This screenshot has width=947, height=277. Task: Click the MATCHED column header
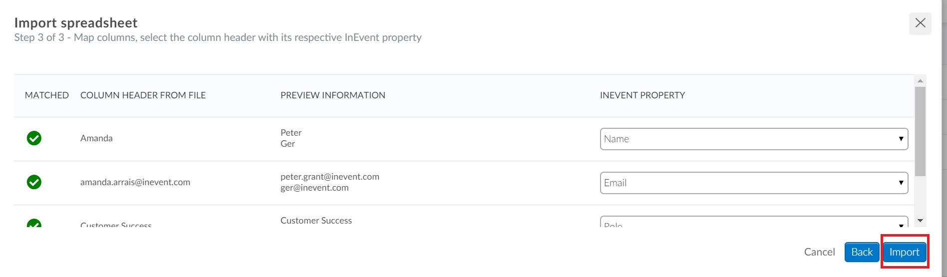(47, 95)
